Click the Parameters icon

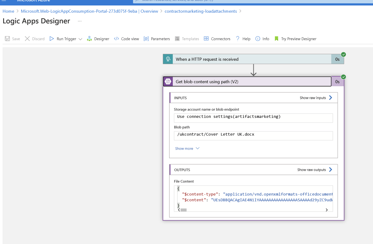click(x=146, y=39)
